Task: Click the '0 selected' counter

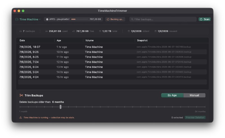Action: 177,118
